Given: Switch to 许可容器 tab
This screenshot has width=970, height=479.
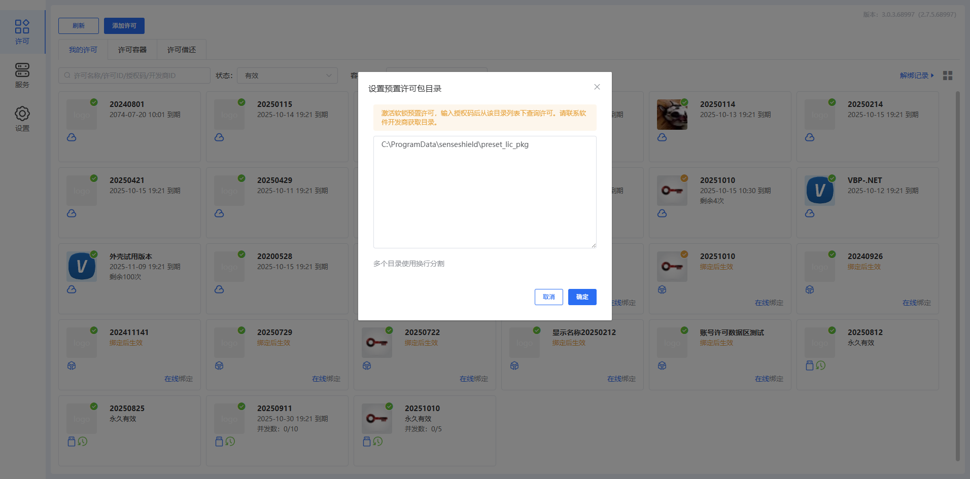Looking at the screenshot, I should click(x=132, y=50).
